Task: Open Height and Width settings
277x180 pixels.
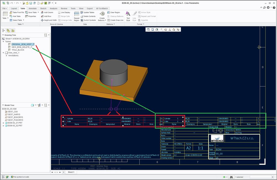Action: click(49, 20)
